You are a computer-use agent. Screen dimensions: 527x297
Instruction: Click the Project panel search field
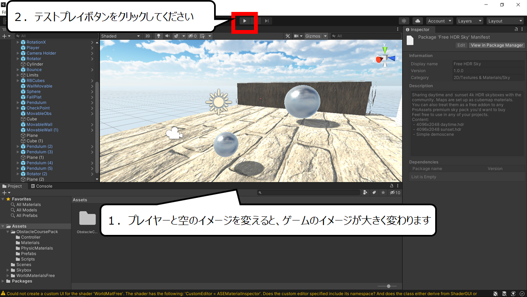click(x=308, y=193)
